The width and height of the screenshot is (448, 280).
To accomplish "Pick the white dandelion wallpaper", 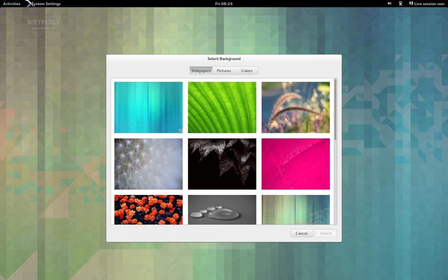I will [148, 164].
